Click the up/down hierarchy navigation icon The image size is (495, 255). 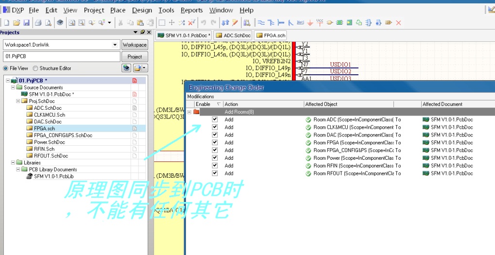[225, 23]
